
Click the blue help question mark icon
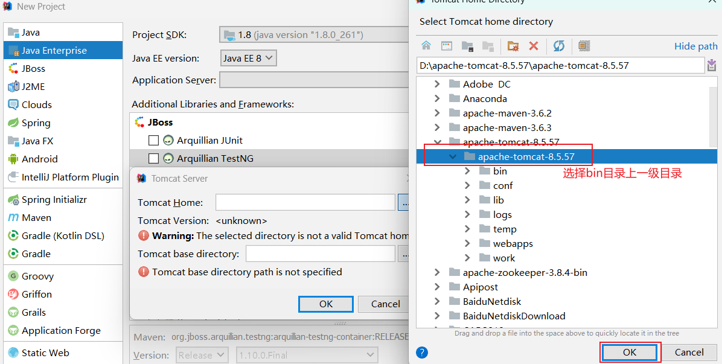pyautogui.click(x=422, y=352)
